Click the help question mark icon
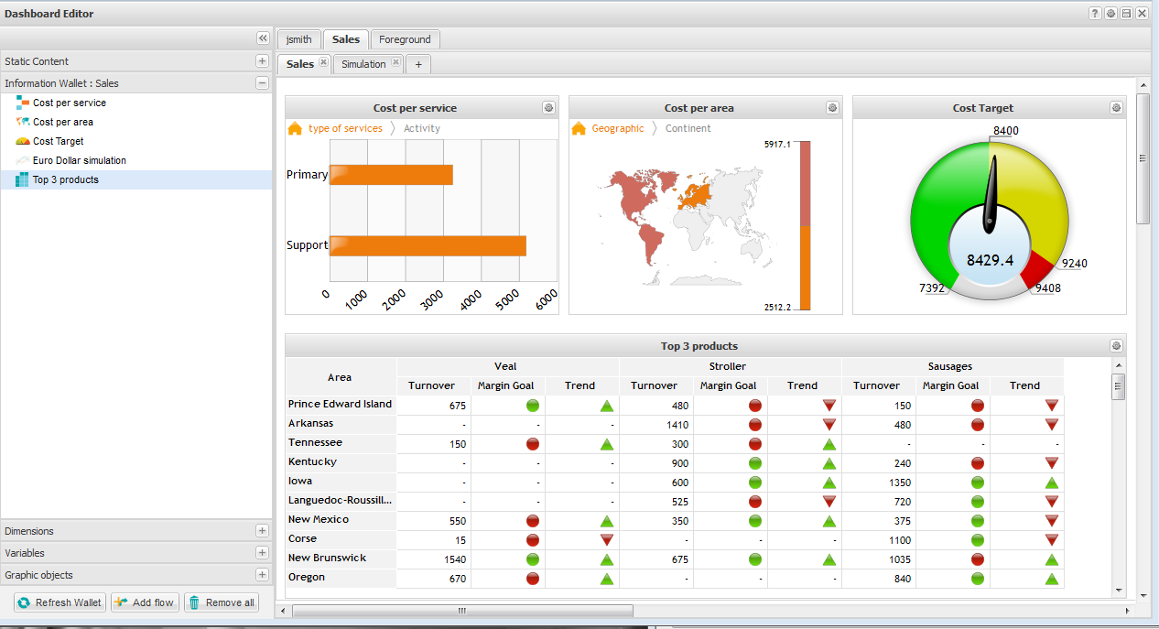Screen dimensions: 1159x629 [x=1095, y=14]
